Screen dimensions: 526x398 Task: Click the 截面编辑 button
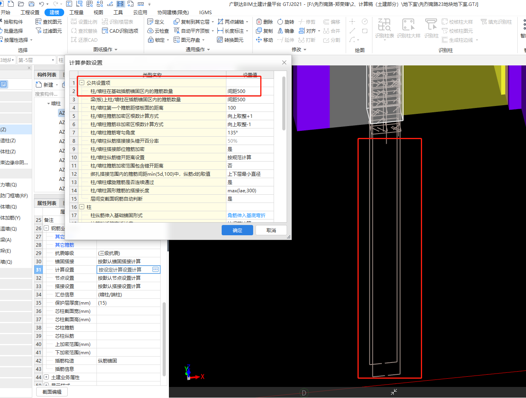click(52, 392)
